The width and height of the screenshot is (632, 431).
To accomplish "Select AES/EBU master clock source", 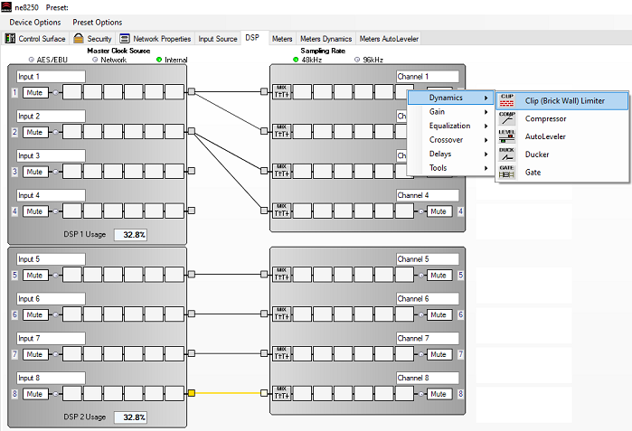I will coord(33,60).
